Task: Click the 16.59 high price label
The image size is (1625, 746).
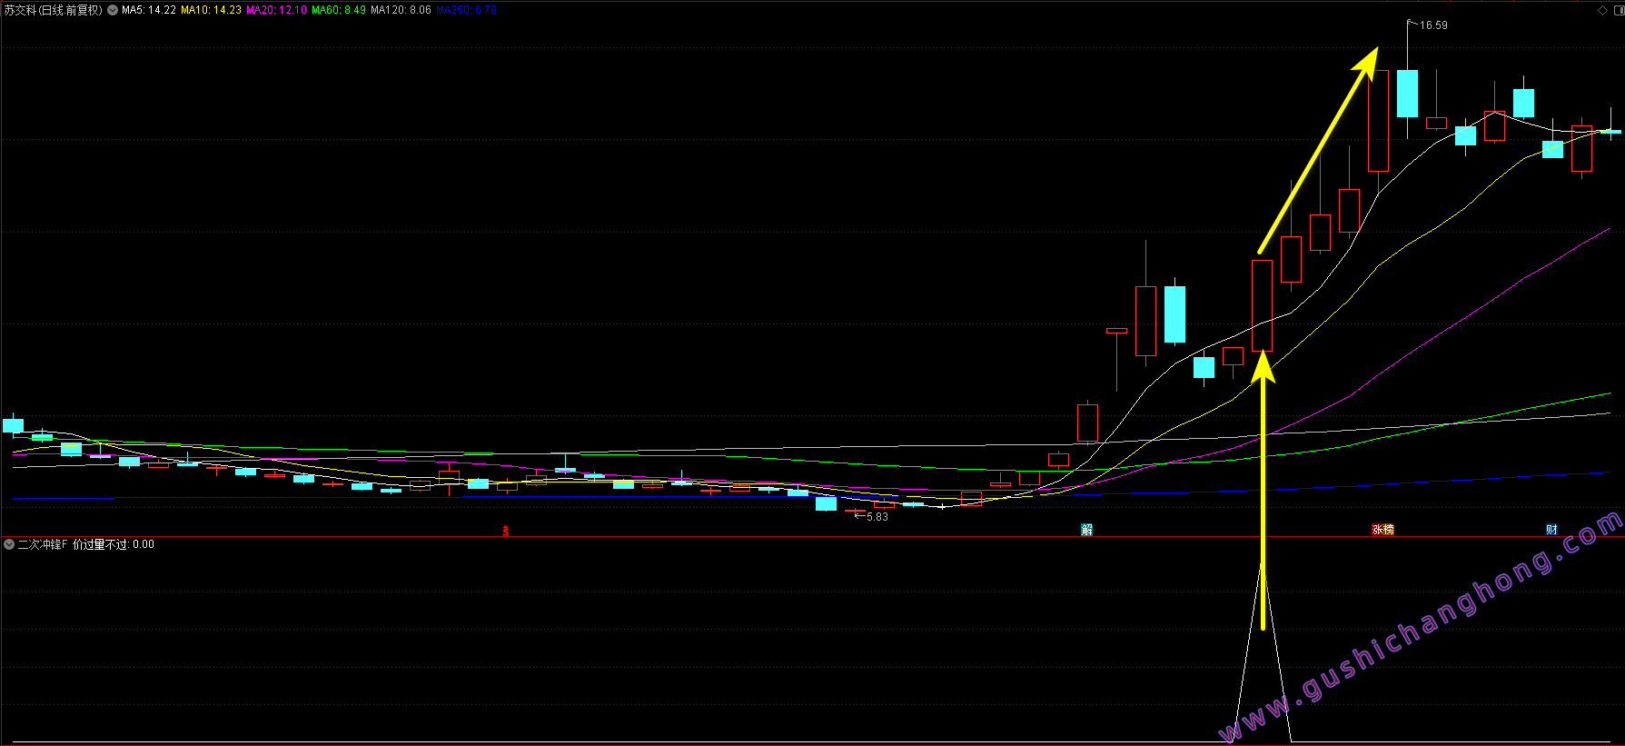Action: pyautogui.click(x=1433, y=25)
